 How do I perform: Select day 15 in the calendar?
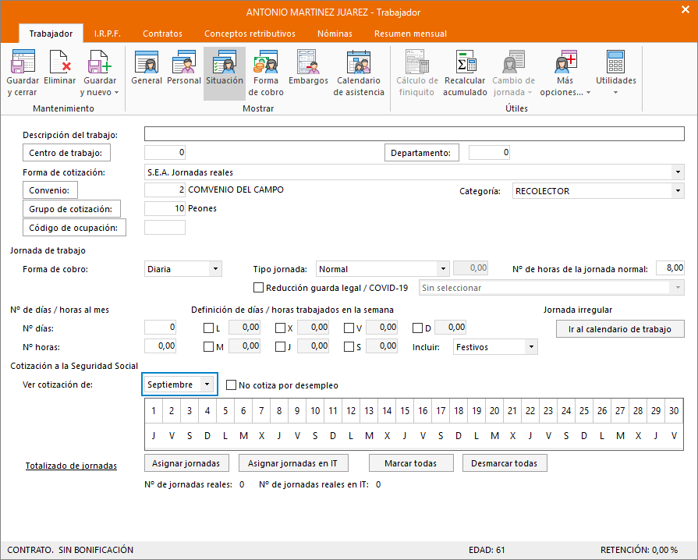[405, 410]
